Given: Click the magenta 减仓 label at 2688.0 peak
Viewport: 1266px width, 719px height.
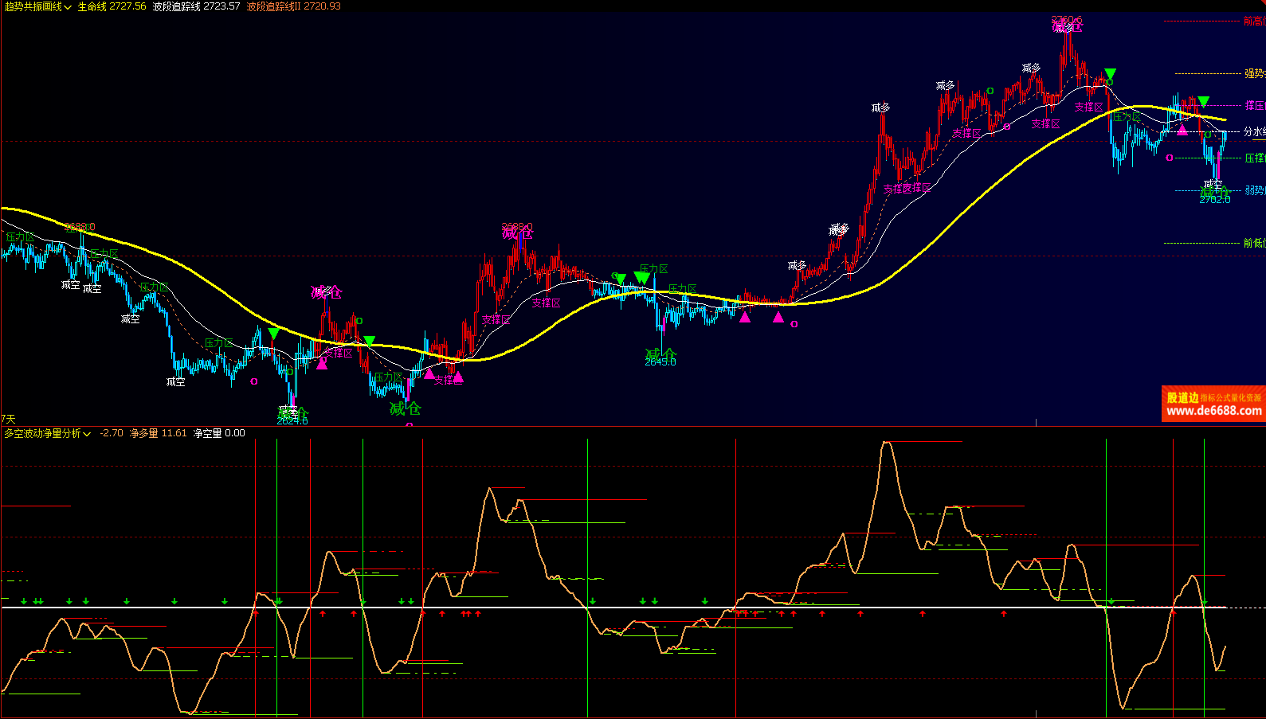Looking at the screenshot, I should tap(517, 233).
